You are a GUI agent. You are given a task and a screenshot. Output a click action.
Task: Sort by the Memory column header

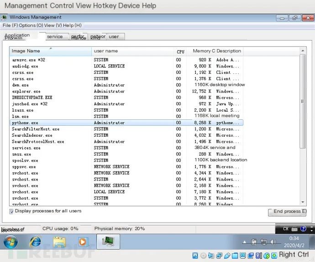[x=201, y=51]
